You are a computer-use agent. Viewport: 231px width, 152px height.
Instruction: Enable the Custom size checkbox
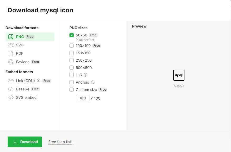pyautogui.click(x=72, y=90)
